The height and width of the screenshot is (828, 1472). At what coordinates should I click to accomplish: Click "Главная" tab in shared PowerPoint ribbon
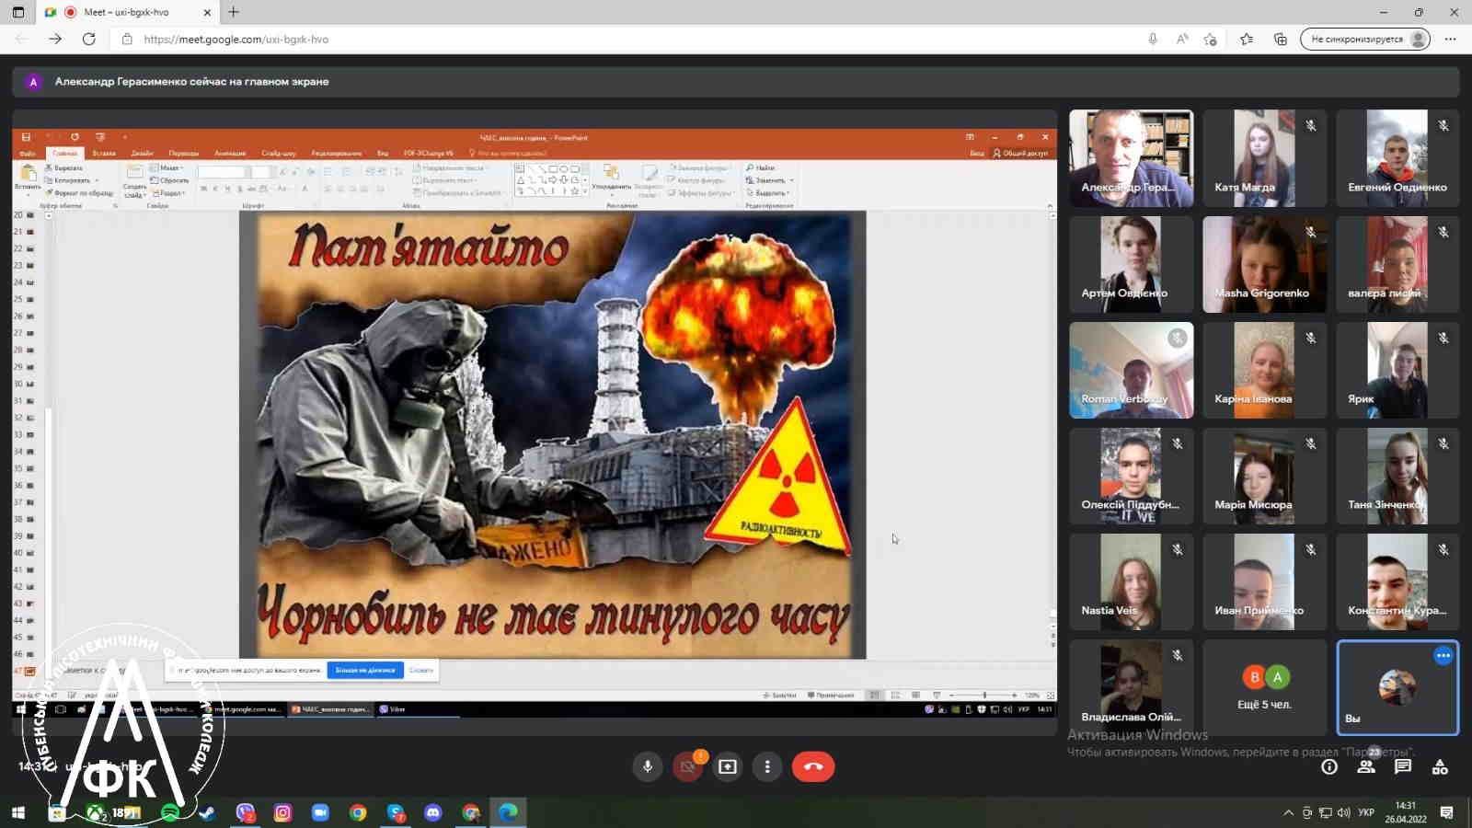click(x=65, y=153)
